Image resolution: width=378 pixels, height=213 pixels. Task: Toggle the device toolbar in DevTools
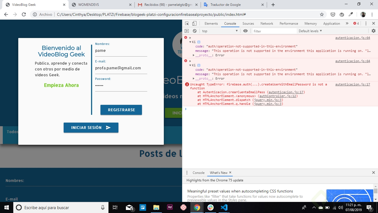pos(194,23)
